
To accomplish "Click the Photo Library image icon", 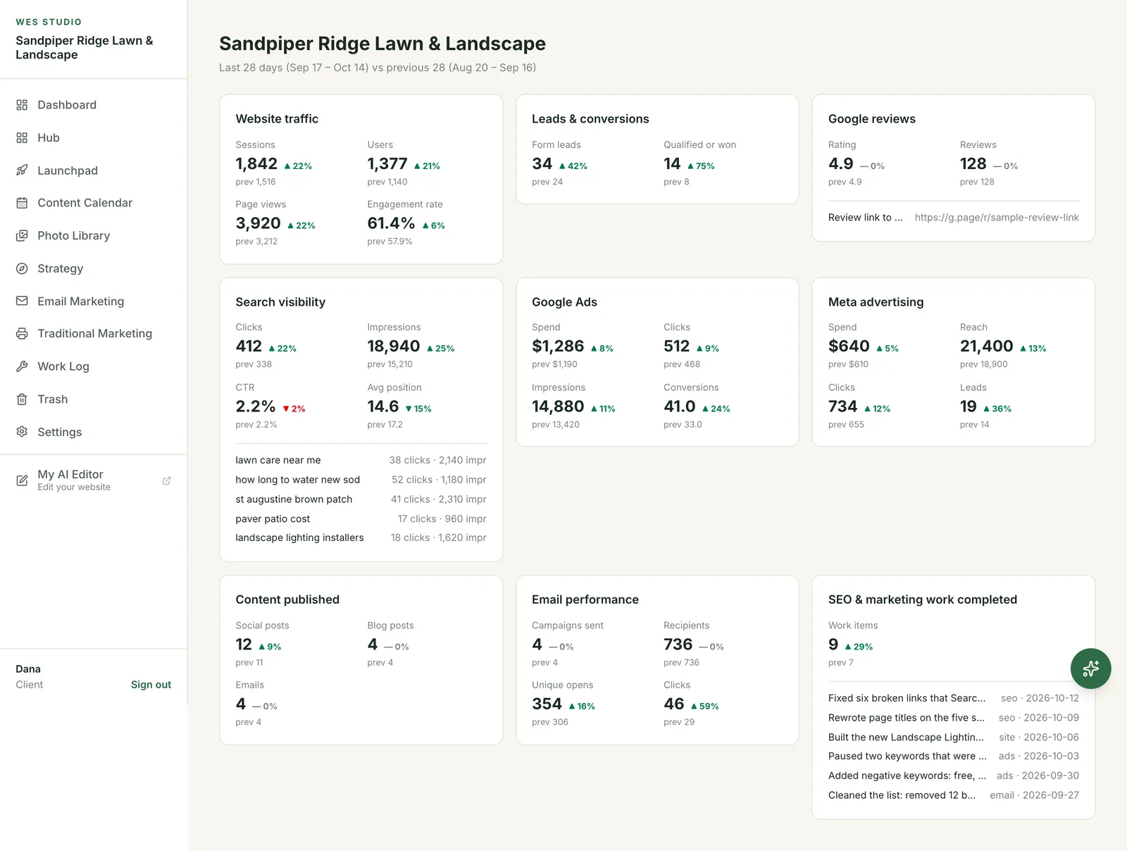I will point(22,236).
